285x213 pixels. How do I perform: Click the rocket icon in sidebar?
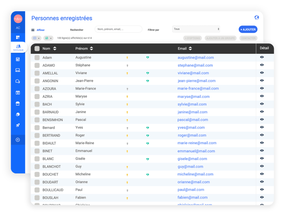pos(18,125)
